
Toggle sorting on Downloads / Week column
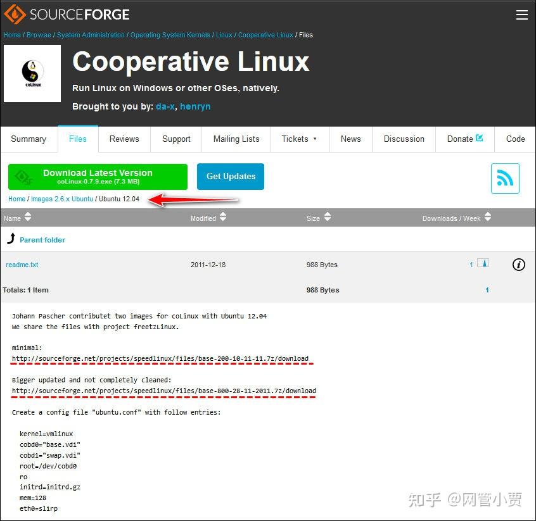pyautogui.click(x=487, y=217)
